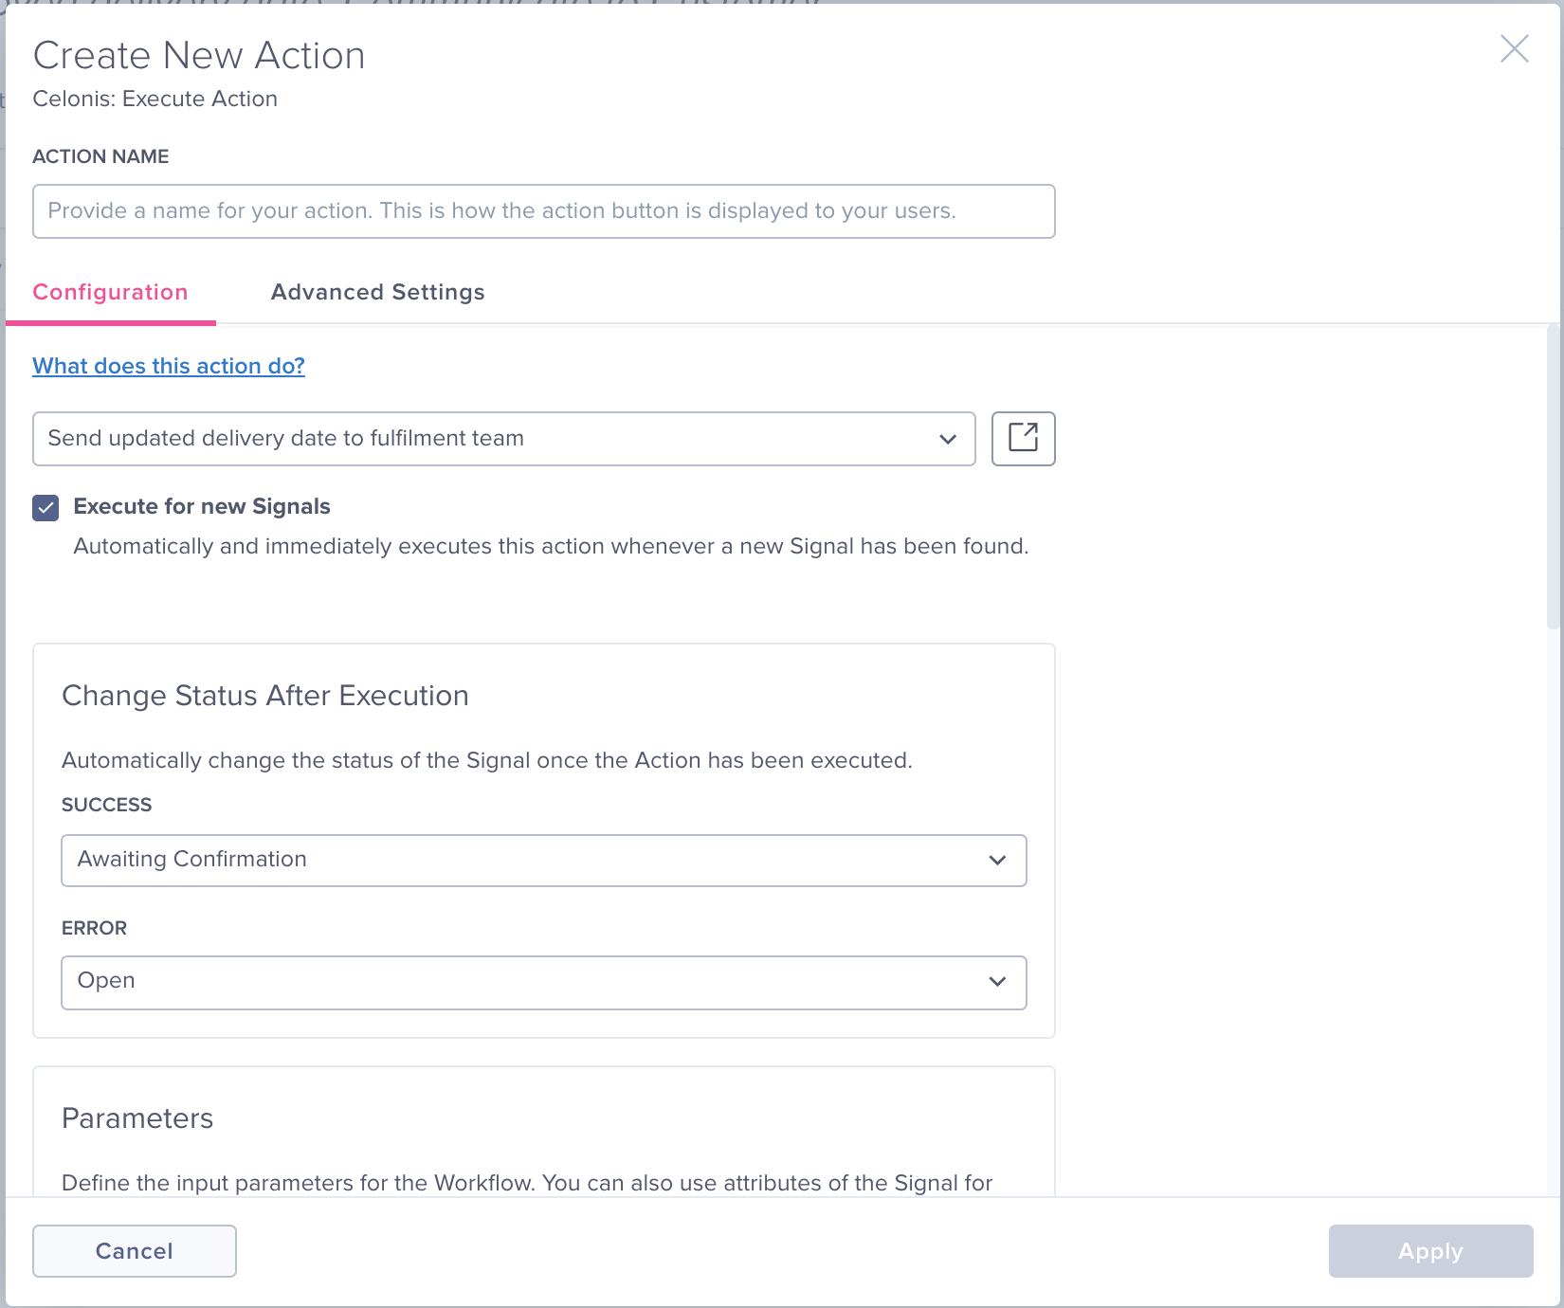Viewport: 1564px width, 1308px height.
Task: Click chevron arrow of the workflow dropdown
Action: pyautogui.click(x=947, y=439)
